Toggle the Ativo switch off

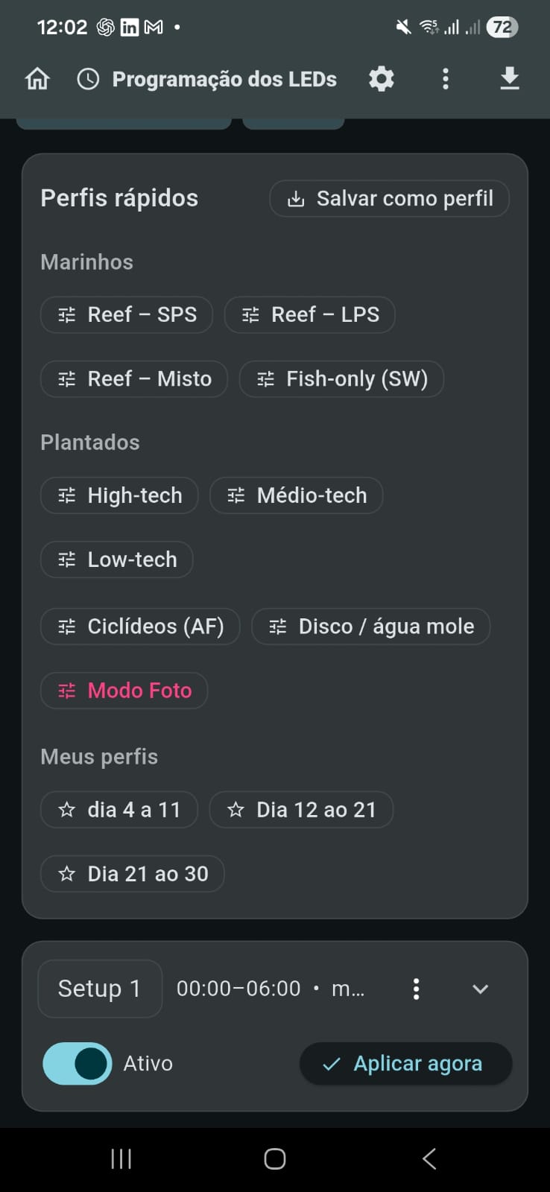pos(78,1063)
